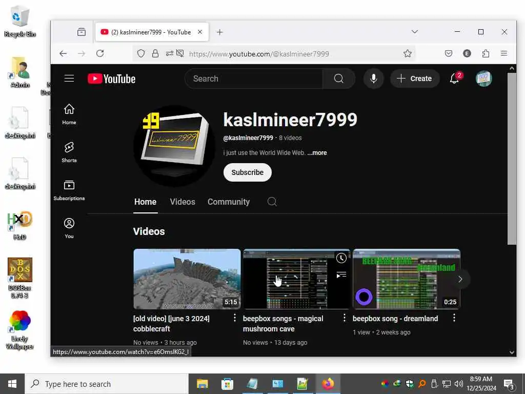
Task: Open options for dreamland video
Action: coord(454,318)
